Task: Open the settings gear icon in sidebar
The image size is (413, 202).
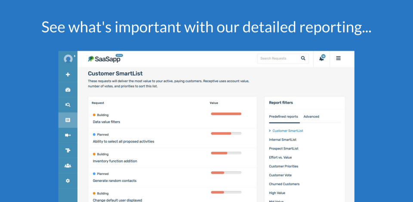Action: (68, 181)
